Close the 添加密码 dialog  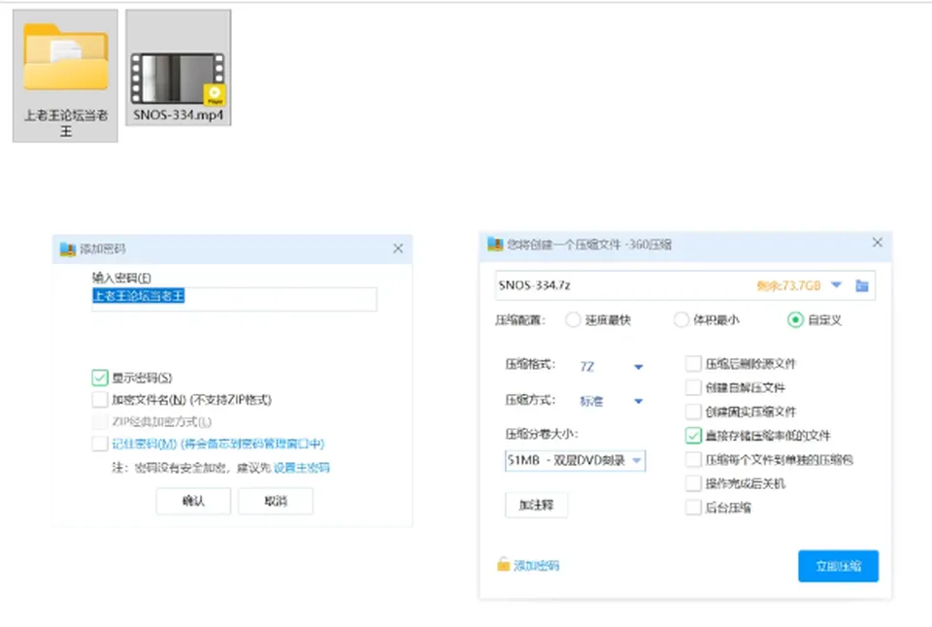coord(398,248)
